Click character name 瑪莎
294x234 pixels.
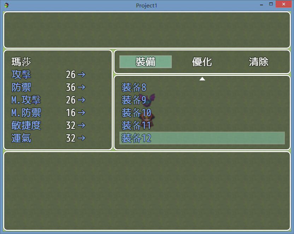click(x=21, y=62)
